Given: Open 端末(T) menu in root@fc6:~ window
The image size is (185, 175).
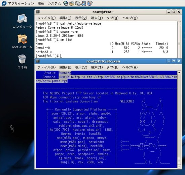Looking at the screenshot, I should [97, 18].
